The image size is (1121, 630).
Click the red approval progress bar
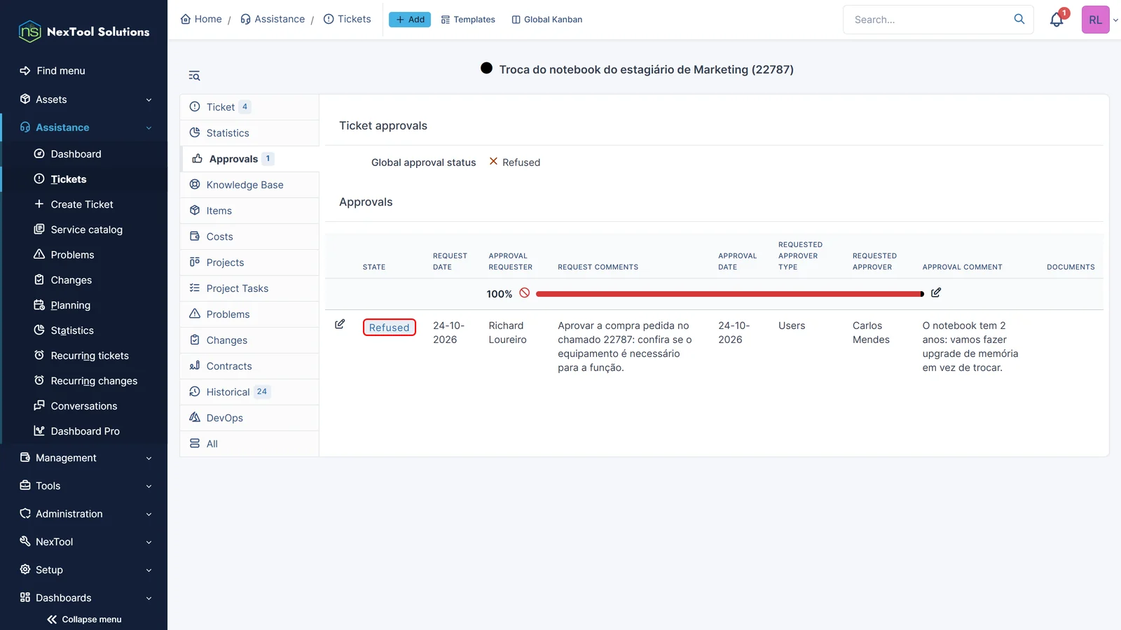tap(730, 294)
